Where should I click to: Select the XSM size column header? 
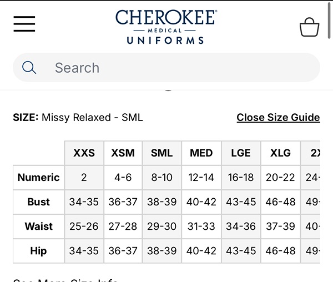pos(123,153)
